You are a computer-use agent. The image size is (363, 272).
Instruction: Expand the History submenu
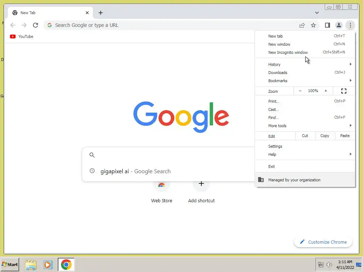tap(305, 64)
